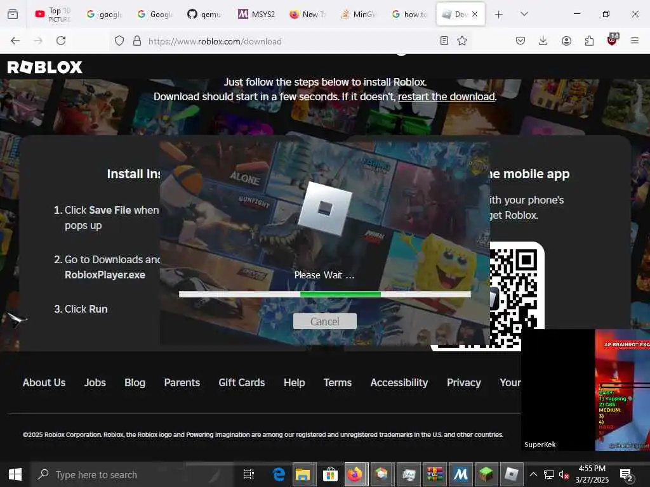Click the Roblox installer taskbar icon
Viewport: 650px width, 487px height.
[512, 474]
